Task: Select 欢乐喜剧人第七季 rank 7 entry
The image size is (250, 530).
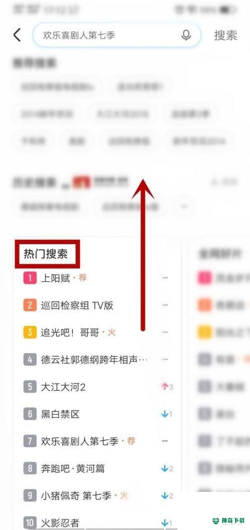Action: coord(79,441)
